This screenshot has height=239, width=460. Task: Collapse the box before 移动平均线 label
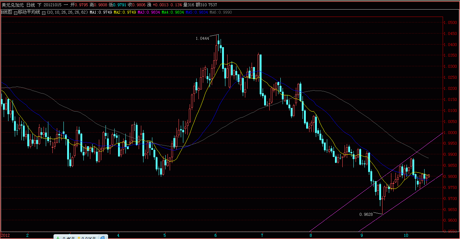(x=15, y=13)
